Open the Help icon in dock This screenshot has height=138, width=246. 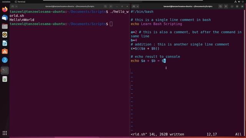pos(5,60)
